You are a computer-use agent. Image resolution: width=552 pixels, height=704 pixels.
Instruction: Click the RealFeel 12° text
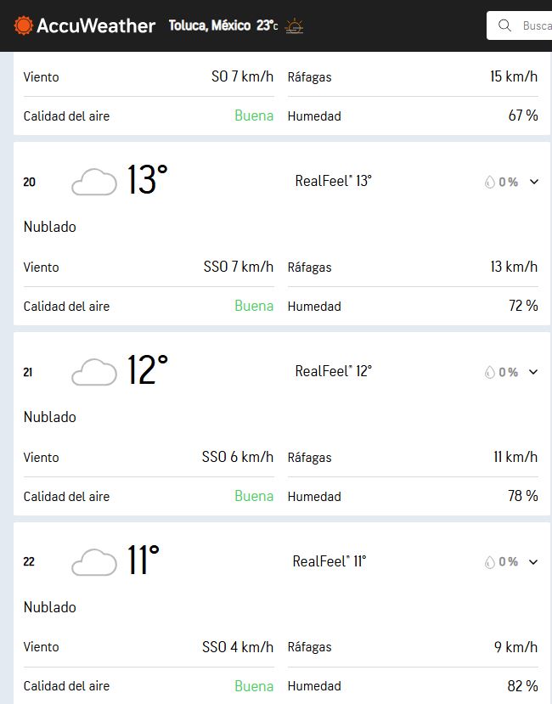(x=333, y=371)
